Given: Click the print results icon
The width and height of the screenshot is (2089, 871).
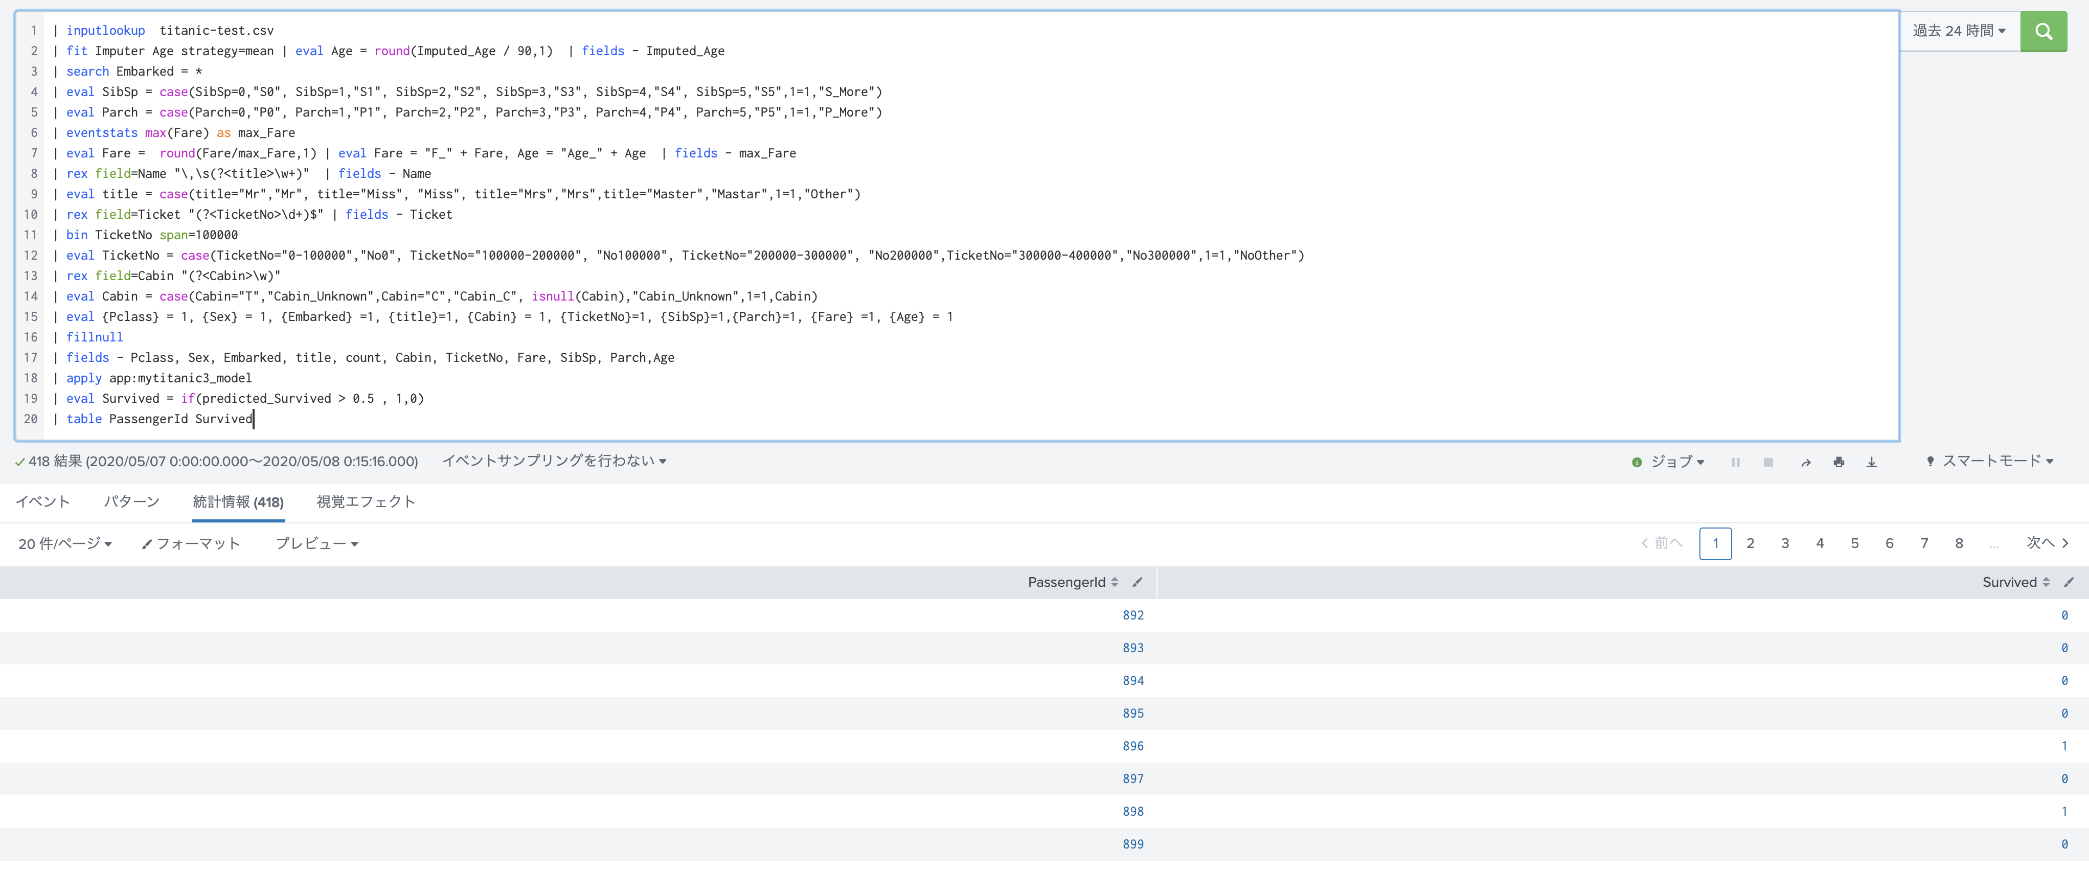Looking at the screenshot, I should (x=1838, y=462).
